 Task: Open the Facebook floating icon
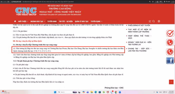170,61
